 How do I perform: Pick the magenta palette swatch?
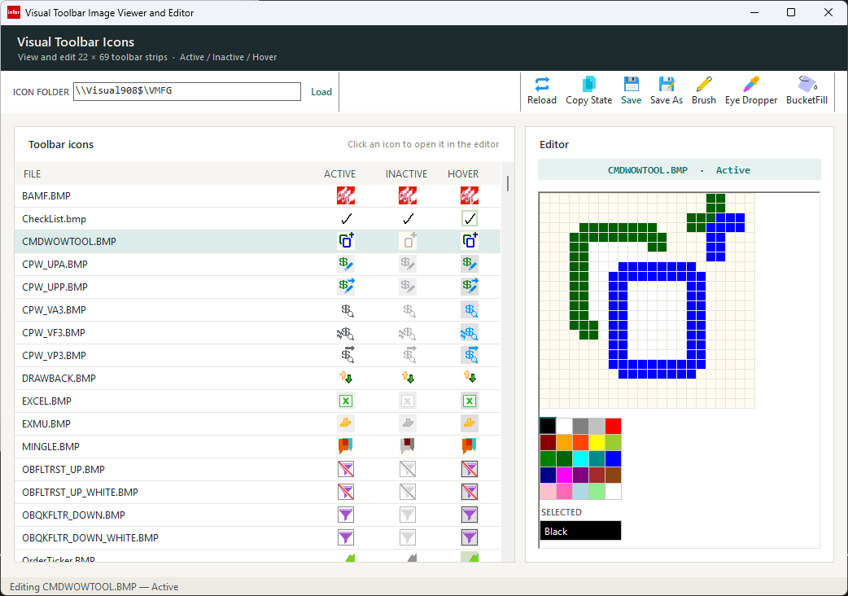pyautogui.click(x=564, y=475)
